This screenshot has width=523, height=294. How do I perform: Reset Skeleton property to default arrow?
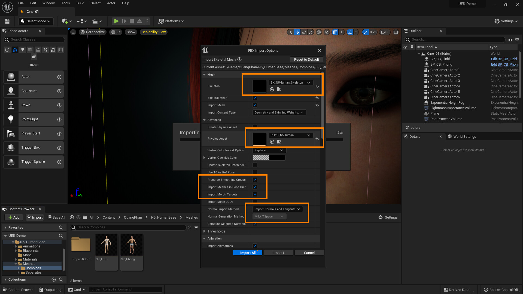317,86
